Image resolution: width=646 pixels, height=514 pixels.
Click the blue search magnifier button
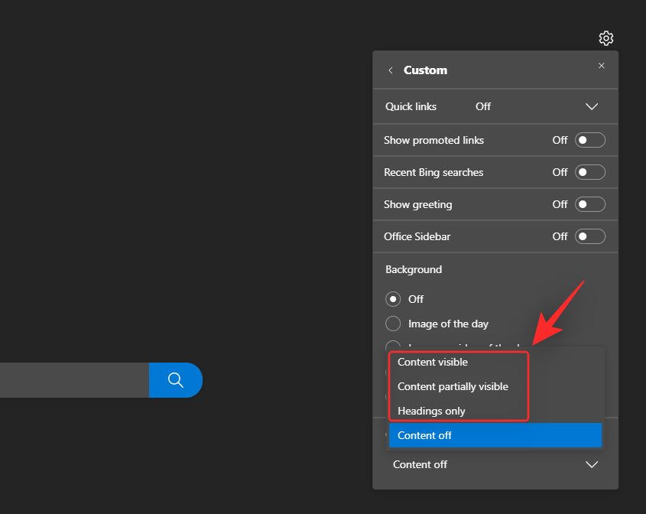(x=176, y=380)
